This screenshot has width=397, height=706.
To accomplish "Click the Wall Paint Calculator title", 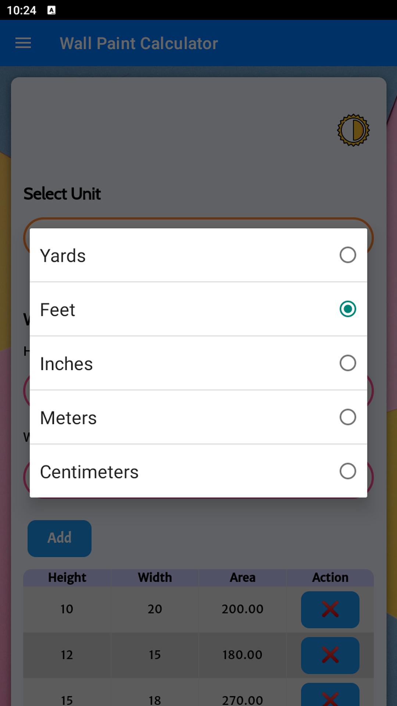I will pos(139,43).
